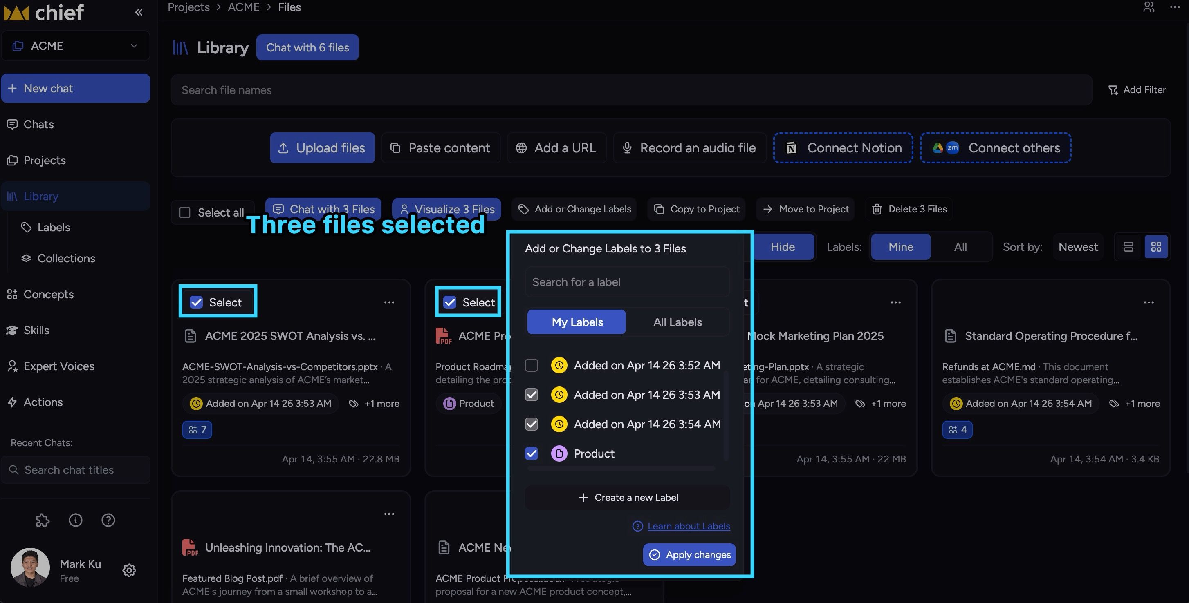This screenshot has width=1189, height=603.
Task: Toggle the Select all checkbox
Action: tap(185, 212)
